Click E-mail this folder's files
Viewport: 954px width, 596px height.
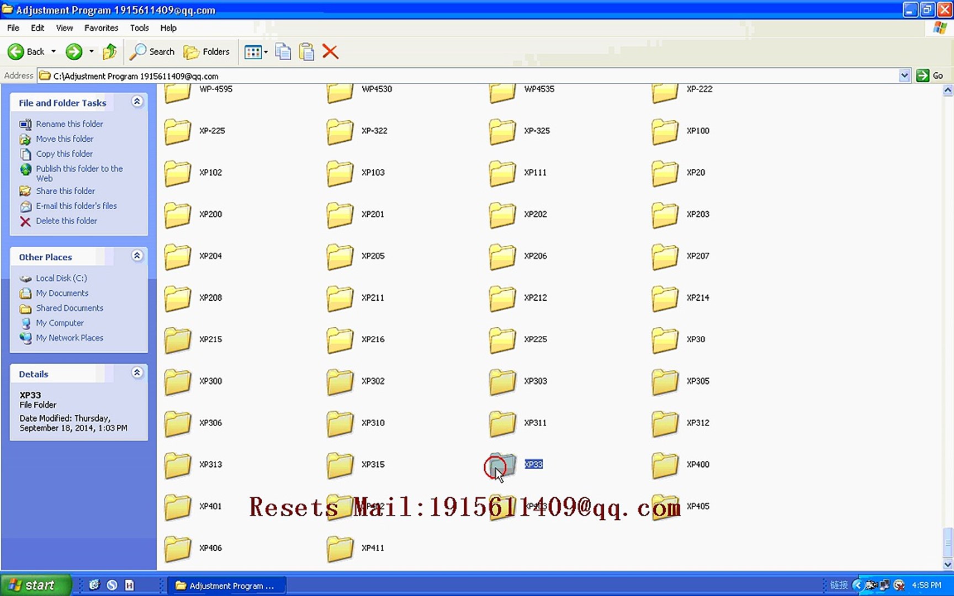(x=76, y=206)
